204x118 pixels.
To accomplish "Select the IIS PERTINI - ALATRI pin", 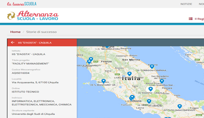I will [149, 101].
